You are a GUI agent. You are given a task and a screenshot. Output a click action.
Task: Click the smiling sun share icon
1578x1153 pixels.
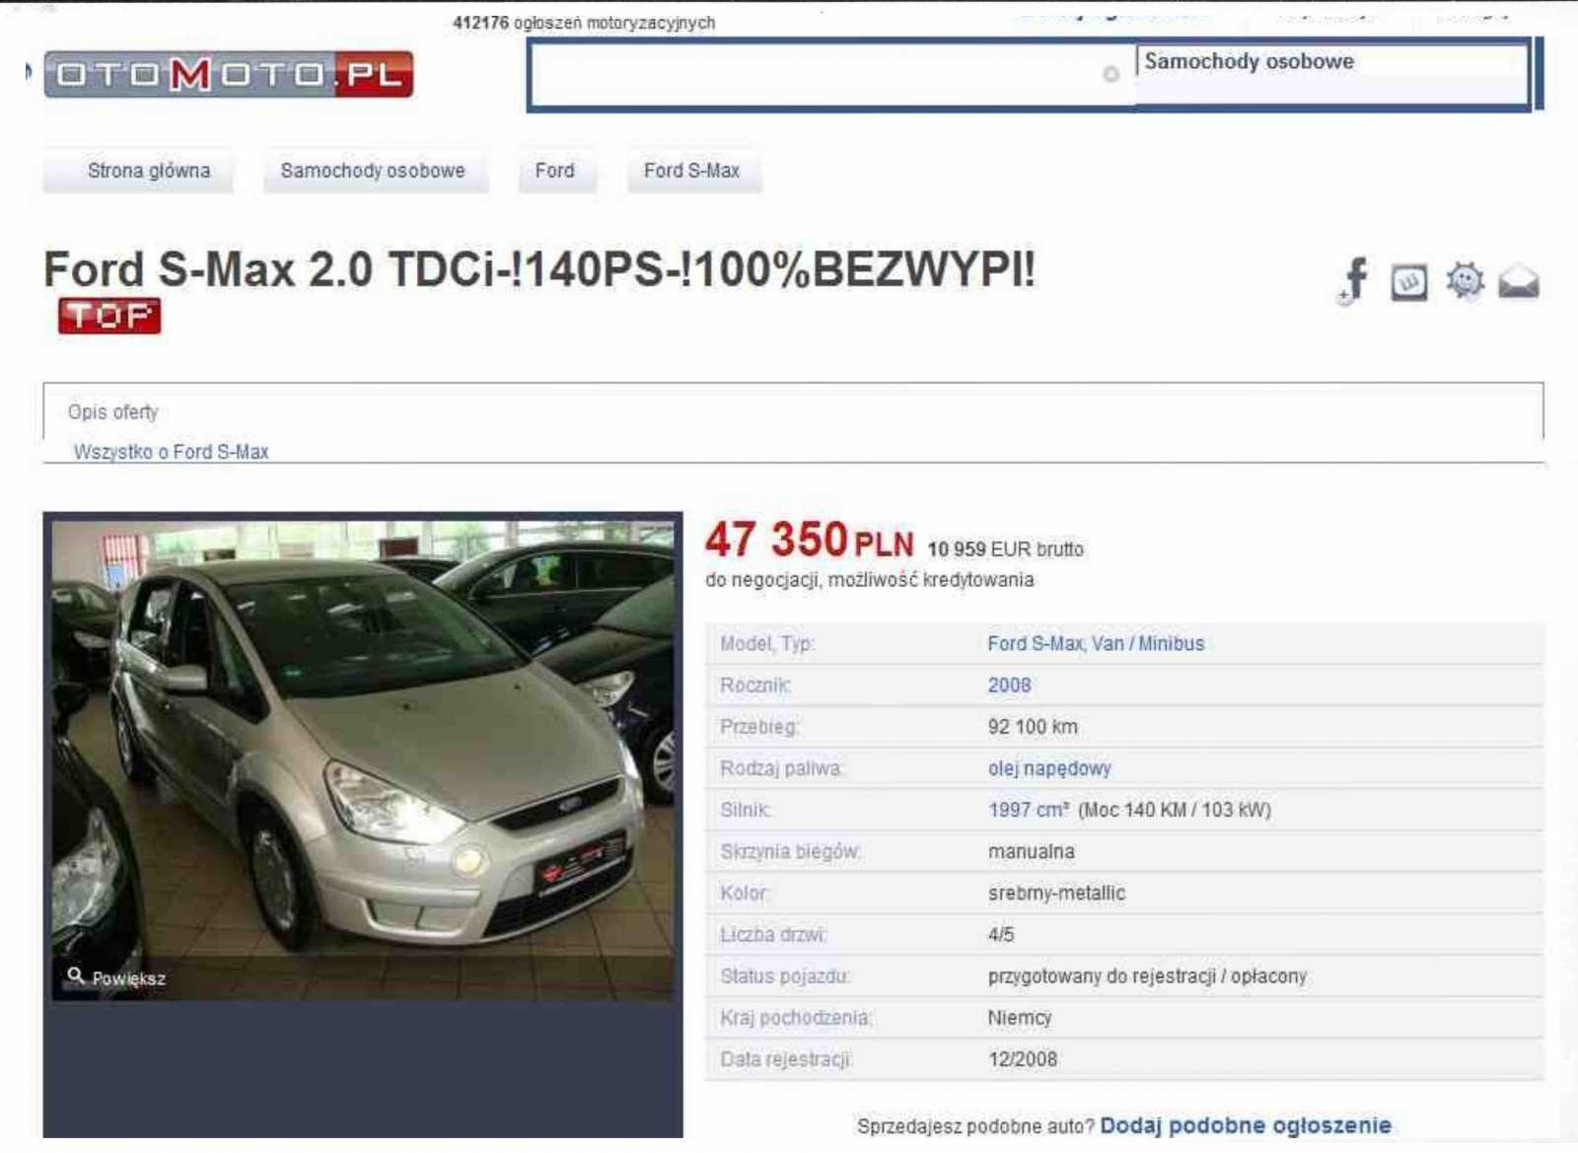1465,281
